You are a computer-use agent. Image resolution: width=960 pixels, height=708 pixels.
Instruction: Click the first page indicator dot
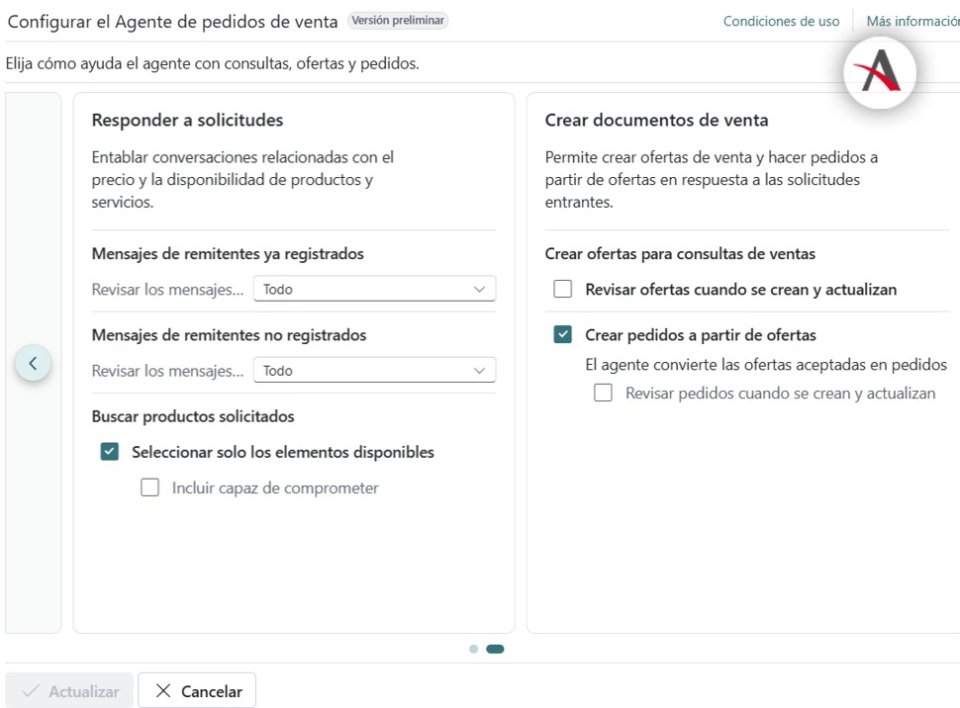pos(473,649)
